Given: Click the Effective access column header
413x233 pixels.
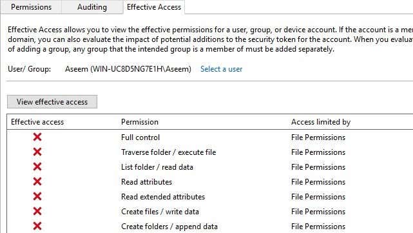Looking at the screenshot, I should pos(37,122).
